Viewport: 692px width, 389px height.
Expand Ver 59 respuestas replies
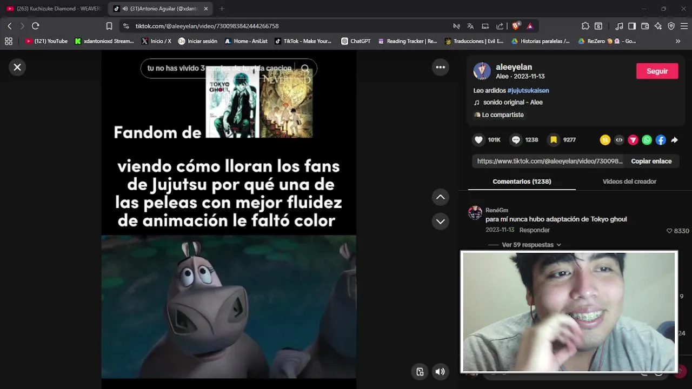point(531,245)
